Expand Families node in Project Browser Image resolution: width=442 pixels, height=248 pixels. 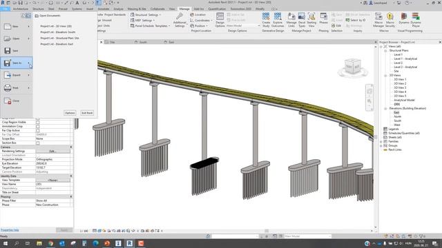[x=381, y=141]
